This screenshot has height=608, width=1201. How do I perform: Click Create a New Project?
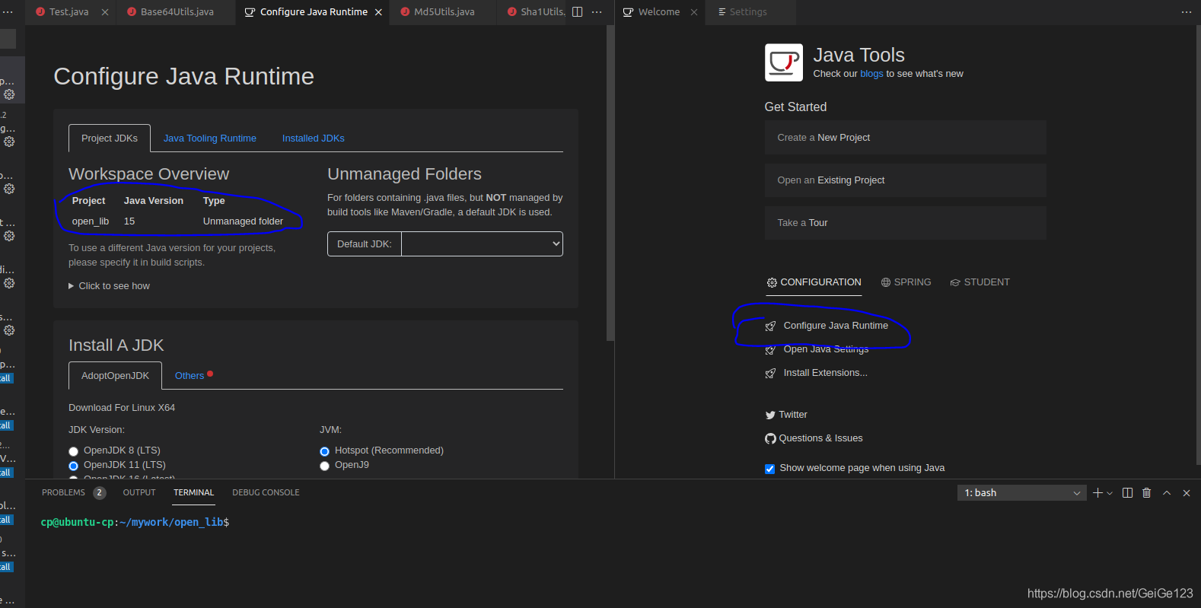[x=905, y=138]
